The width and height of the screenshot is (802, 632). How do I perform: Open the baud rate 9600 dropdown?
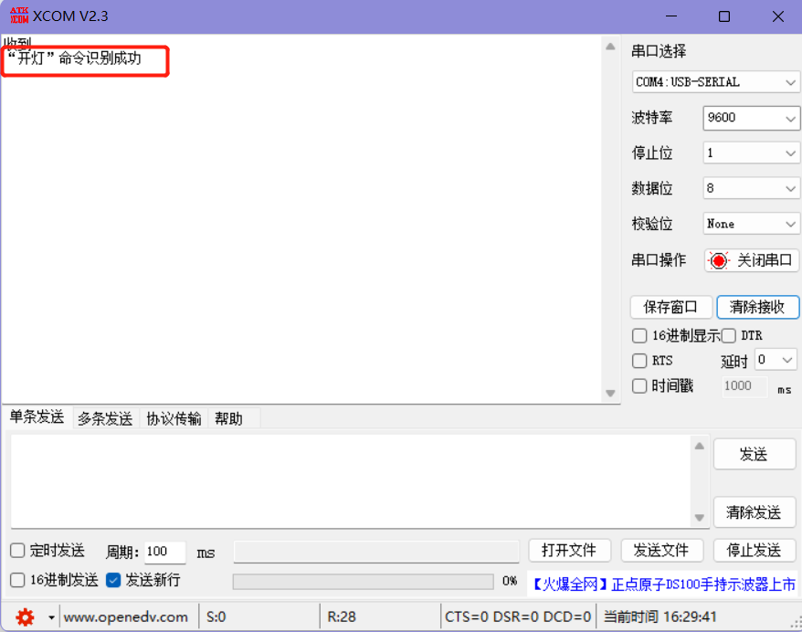click(x=752, y=118)
